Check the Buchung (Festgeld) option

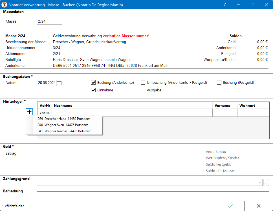[x=219, y=83]
